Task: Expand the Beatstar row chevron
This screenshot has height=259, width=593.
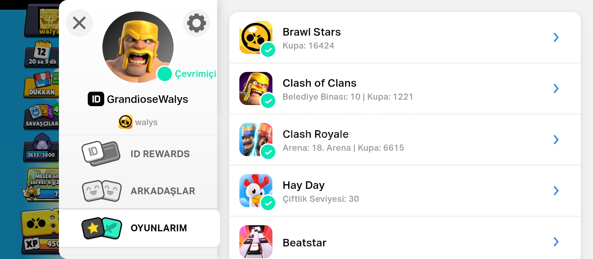Action: click(556, 242)
